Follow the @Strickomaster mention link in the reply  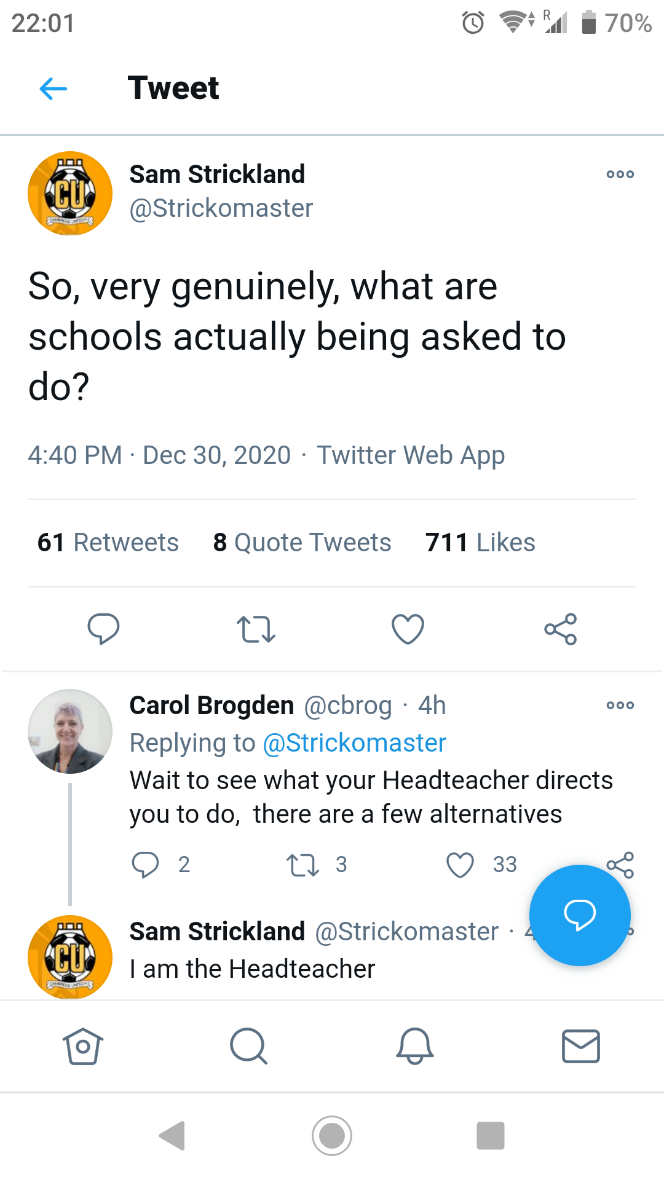tap(354, 743)
